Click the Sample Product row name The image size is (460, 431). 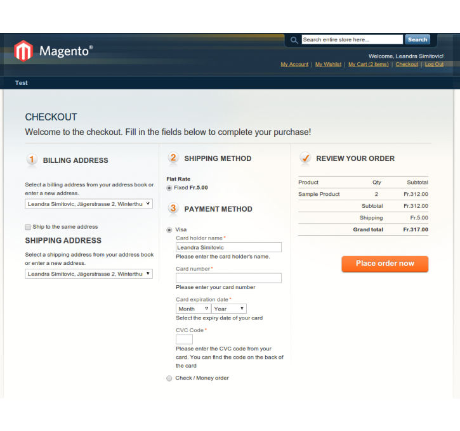click(x=319, y=194)
